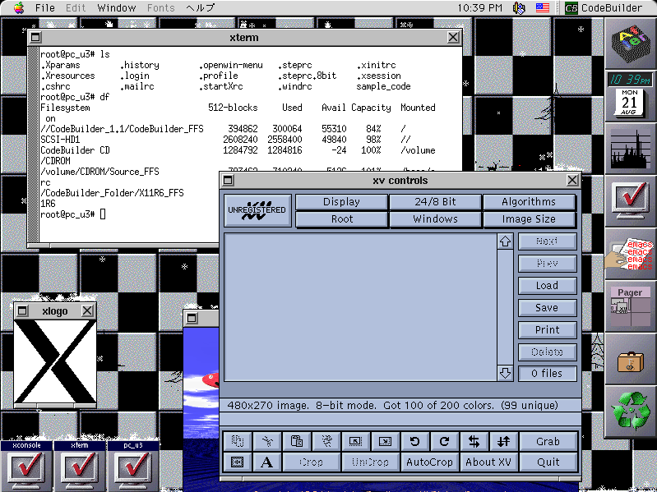Click the text annotation A icon

267,462
